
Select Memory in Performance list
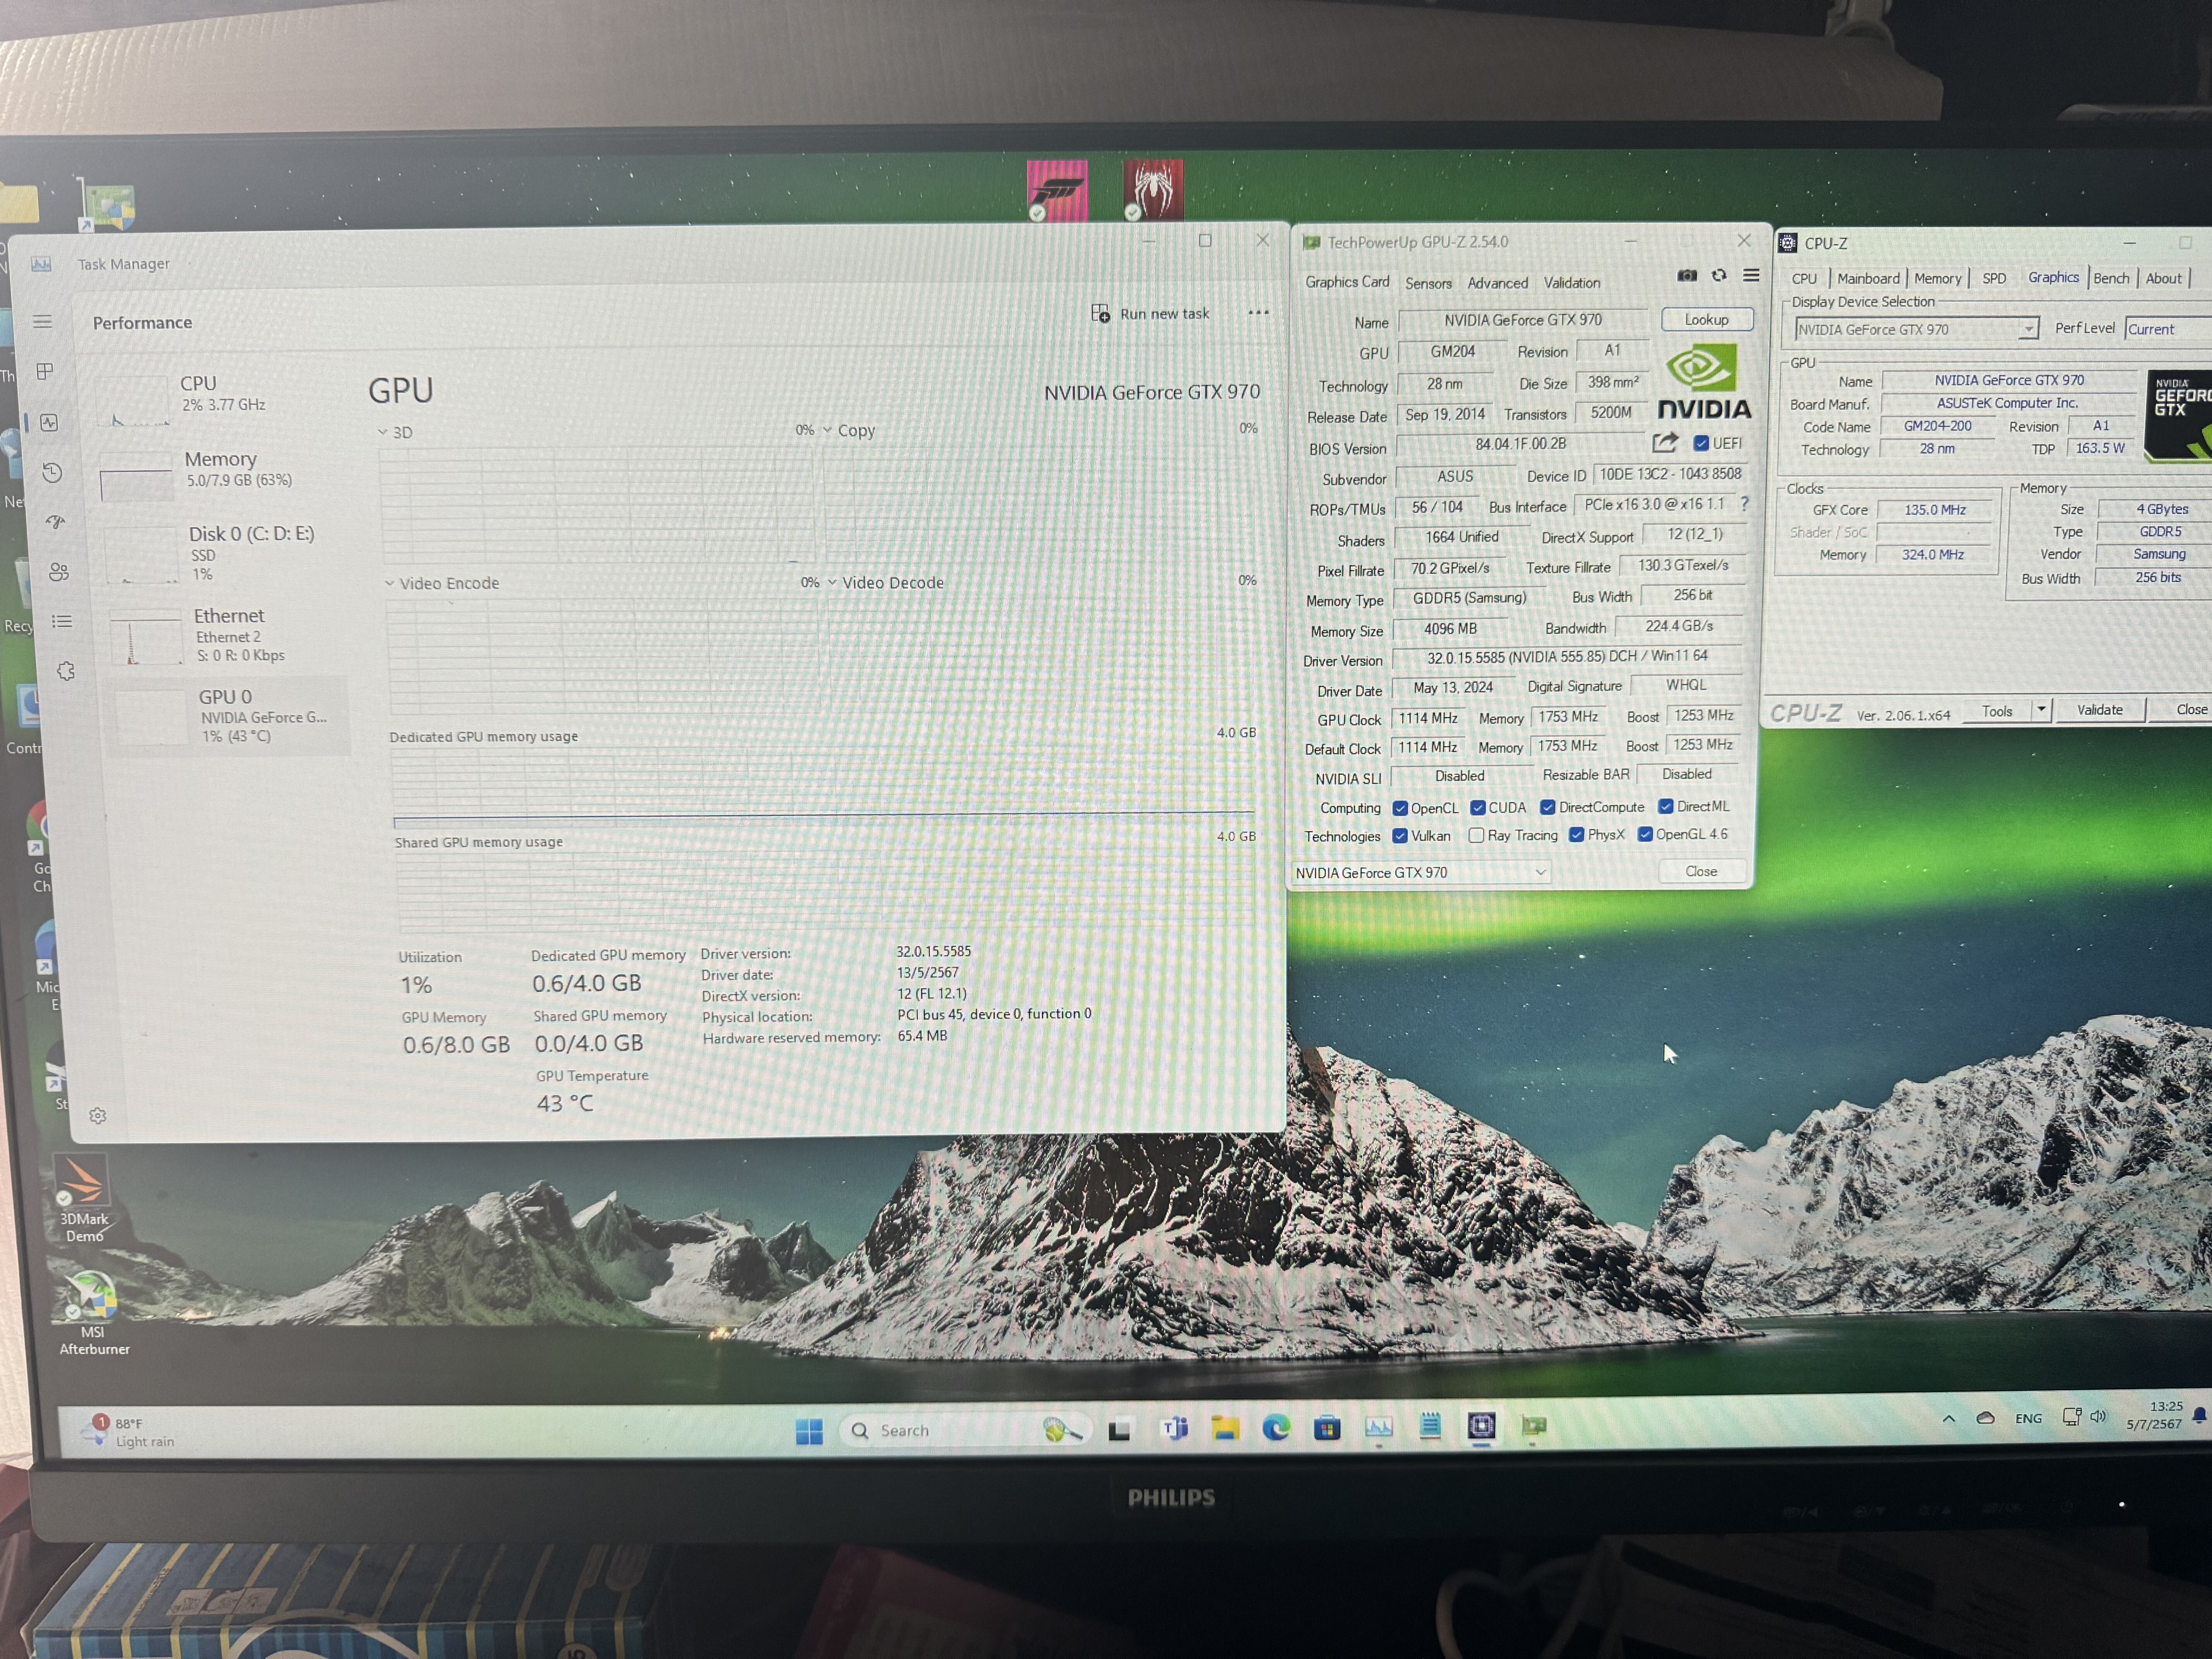220,468
